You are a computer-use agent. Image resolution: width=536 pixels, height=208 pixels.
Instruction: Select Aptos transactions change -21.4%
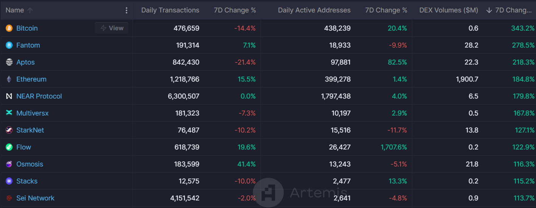tap(245, 62)
